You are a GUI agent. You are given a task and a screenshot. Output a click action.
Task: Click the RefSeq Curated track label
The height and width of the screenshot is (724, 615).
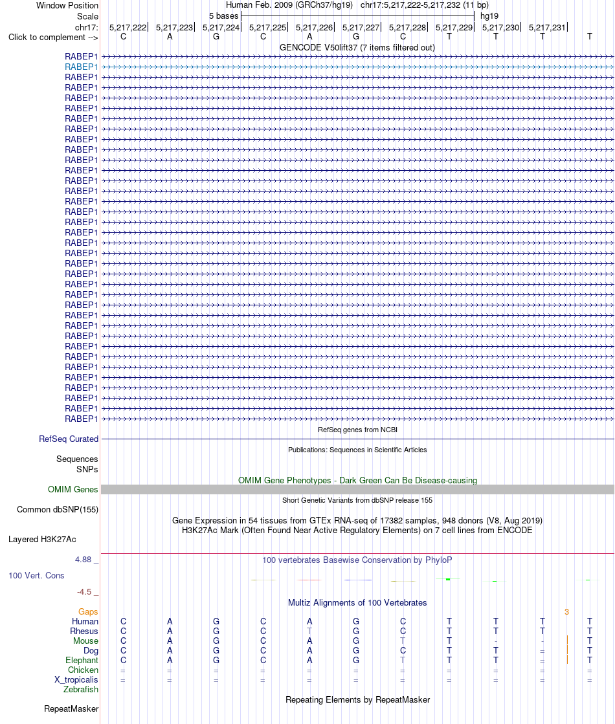pos(69,439)
